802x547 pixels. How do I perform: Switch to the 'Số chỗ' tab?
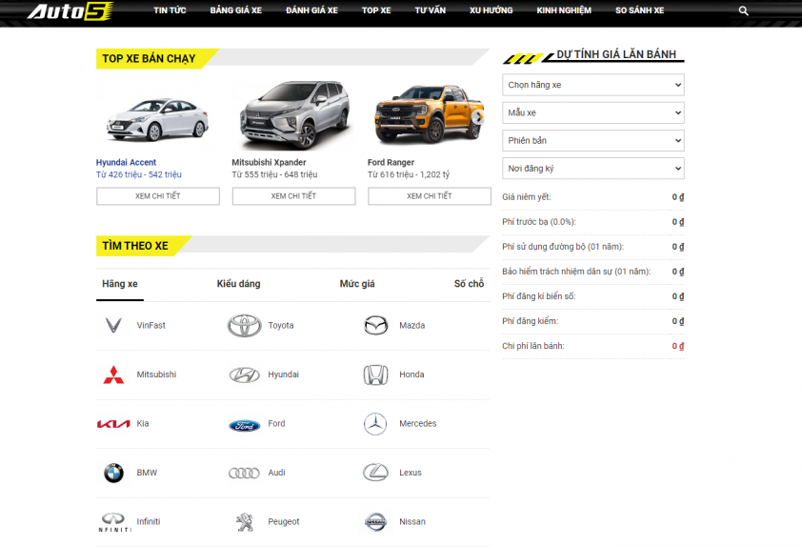tap(469, 284)
